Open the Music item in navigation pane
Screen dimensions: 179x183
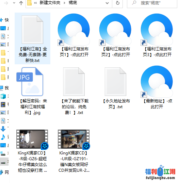click(x=3, y=137)
